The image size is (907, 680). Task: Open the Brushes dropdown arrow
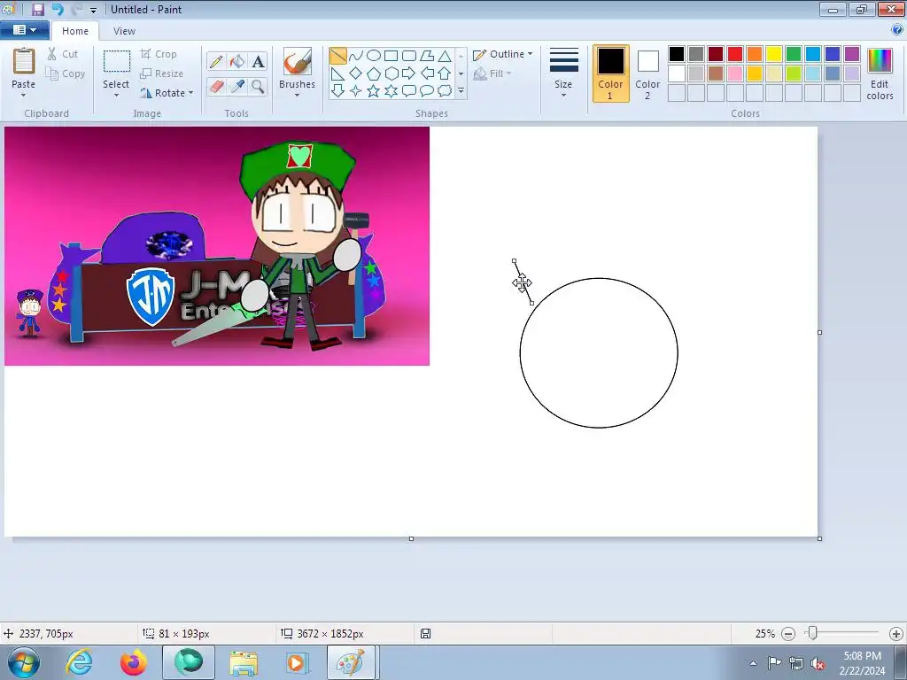coord(298,96)
